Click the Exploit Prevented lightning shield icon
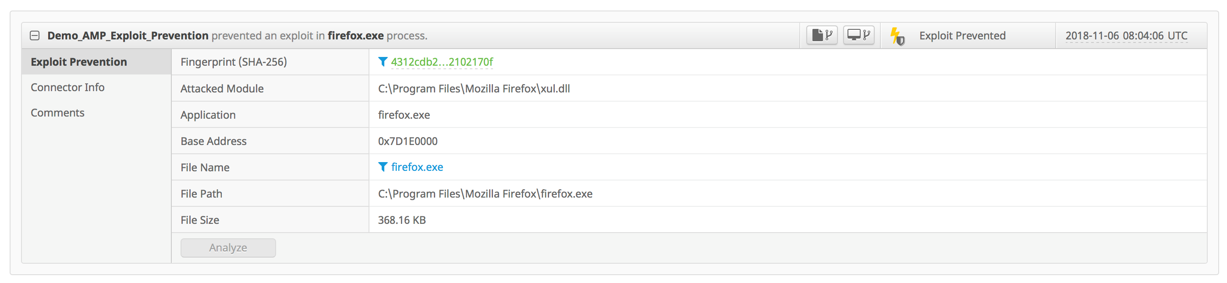 [x=897, y=36]
